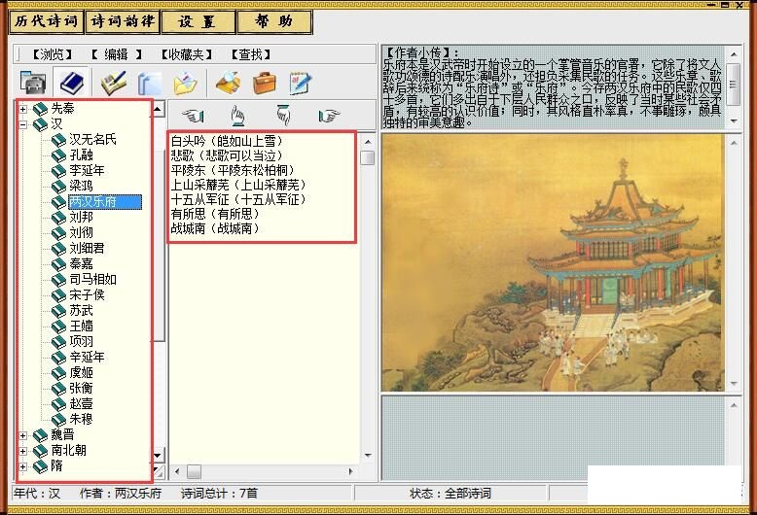Image resolution: width=757 pixels, height=515 pixels.
Task: Open the 诗词韵律 top tab
Action: click(x=123, y=21)
